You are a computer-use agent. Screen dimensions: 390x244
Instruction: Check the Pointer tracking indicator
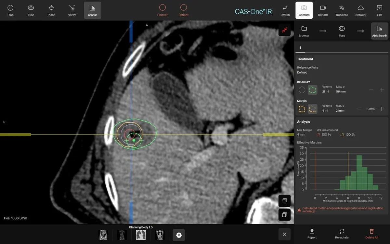162,10
